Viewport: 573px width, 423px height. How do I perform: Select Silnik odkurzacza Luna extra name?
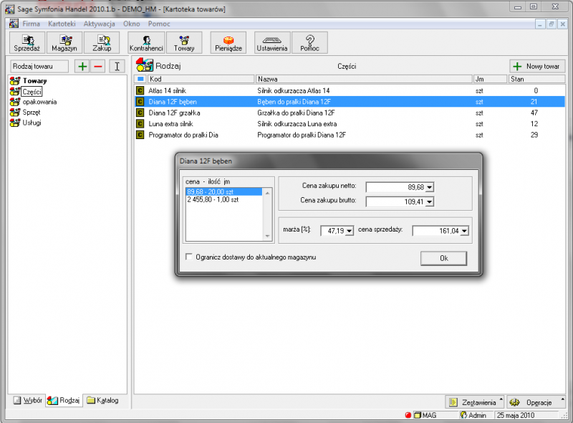point(297,124)
